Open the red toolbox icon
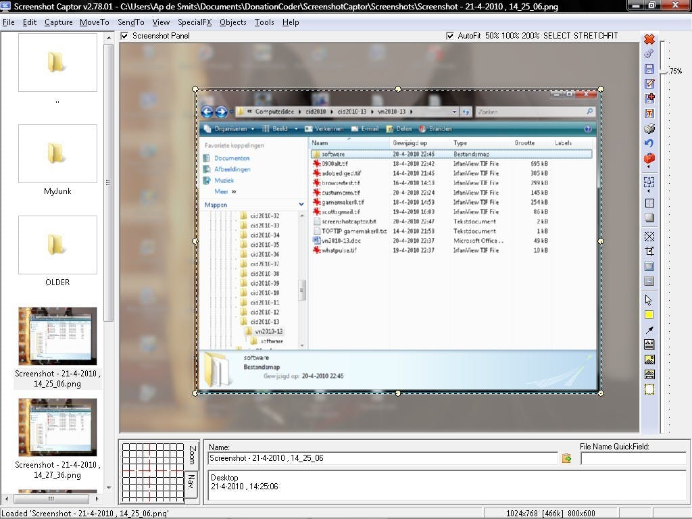Screen dimensions: 692x519 (649, 158)
